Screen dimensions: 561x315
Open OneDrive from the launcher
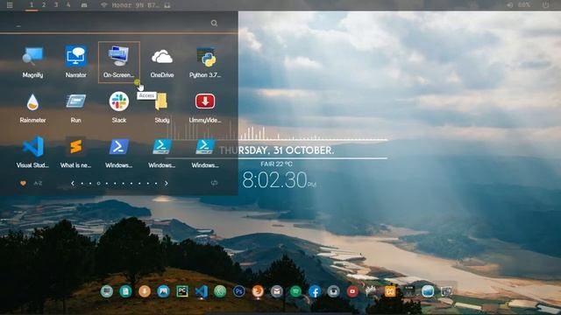point(162,62)
